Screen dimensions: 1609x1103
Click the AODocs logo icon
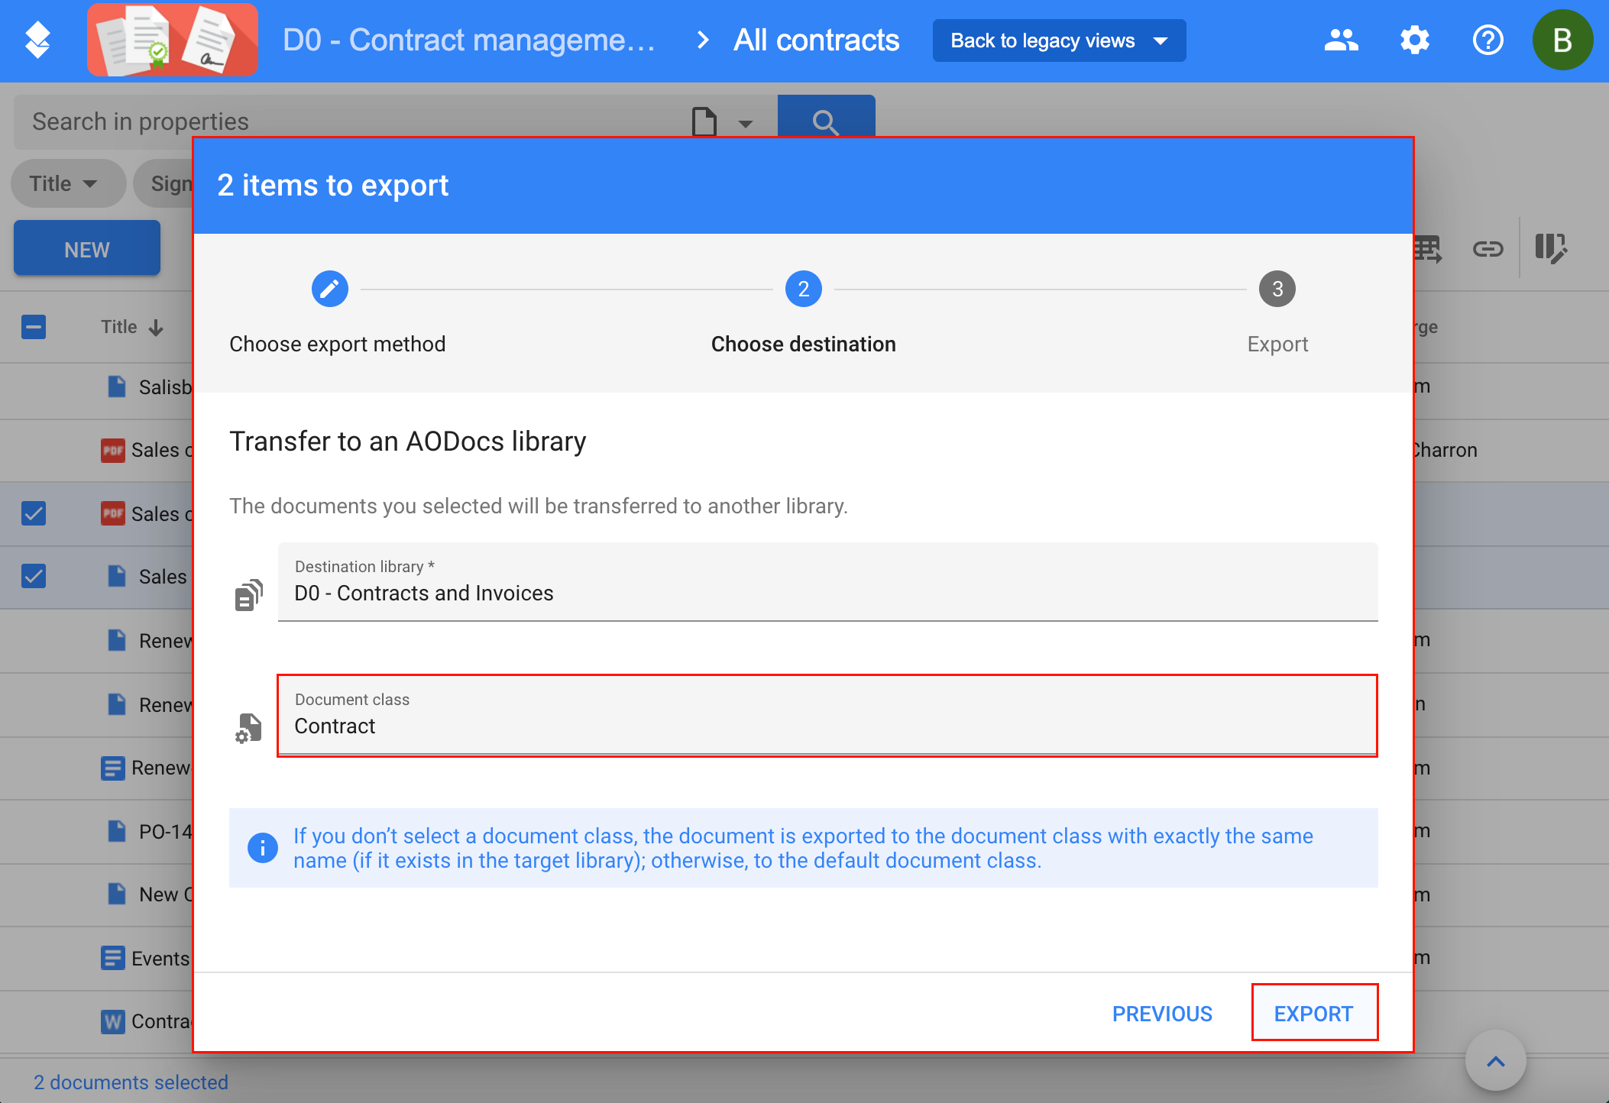[x=37, y=40]
